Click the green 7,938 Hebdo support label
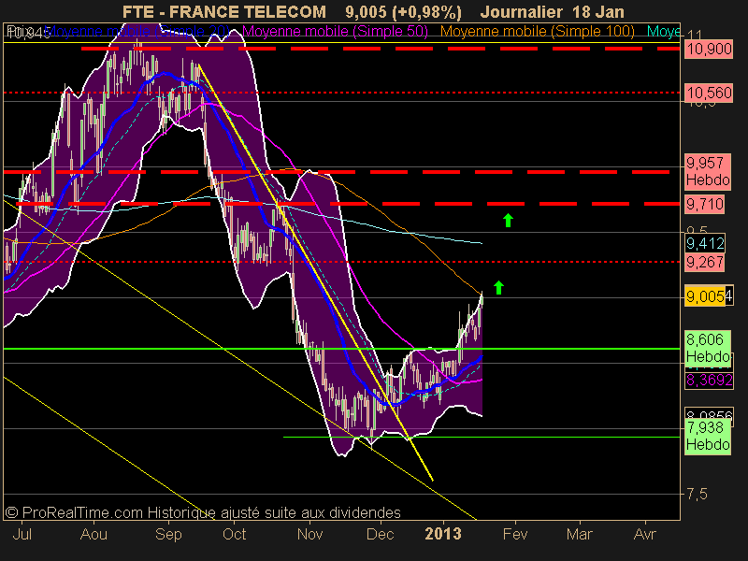This screenshot has width=748, height=561. [x=708, y=436]
